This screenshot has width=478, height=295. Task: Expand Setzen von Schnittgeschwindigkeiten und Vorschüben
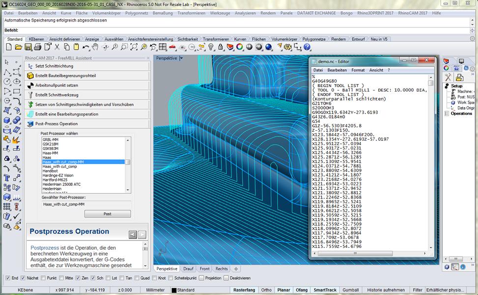click(87, 104)
